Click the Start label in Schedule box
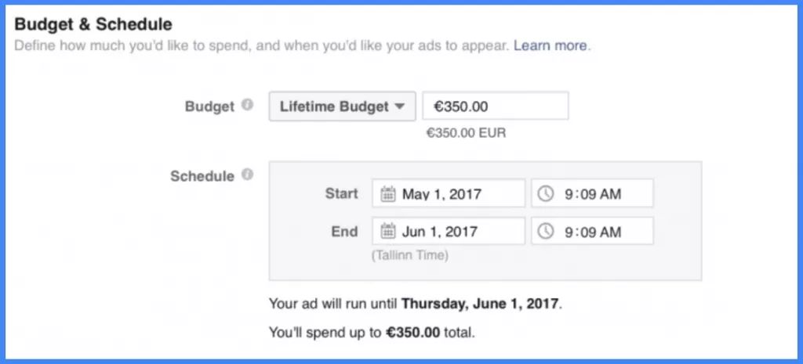This screenshot has width=803, height=364. pyautogui.click(x=341, y=193)
